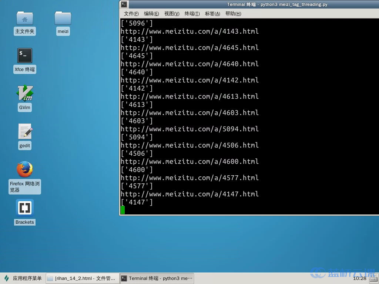Image resolution: width=379 pixels, height=284 pixels.
Task: Open the 主文件夹 home folder icon
Action: (25, 18)
